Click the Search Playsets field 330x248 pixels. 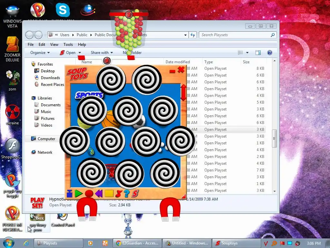[238, 35]
